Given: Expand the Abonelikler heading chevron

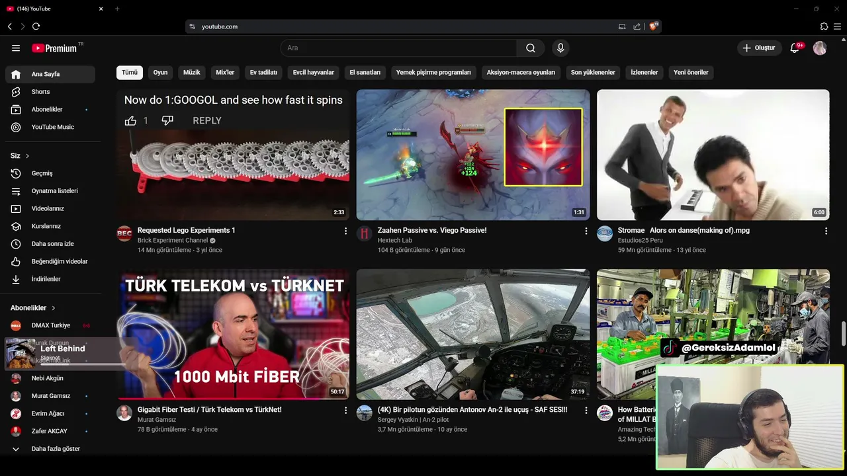Looking at the screenshot, I should pyautogui.click(x=54, y=308).
